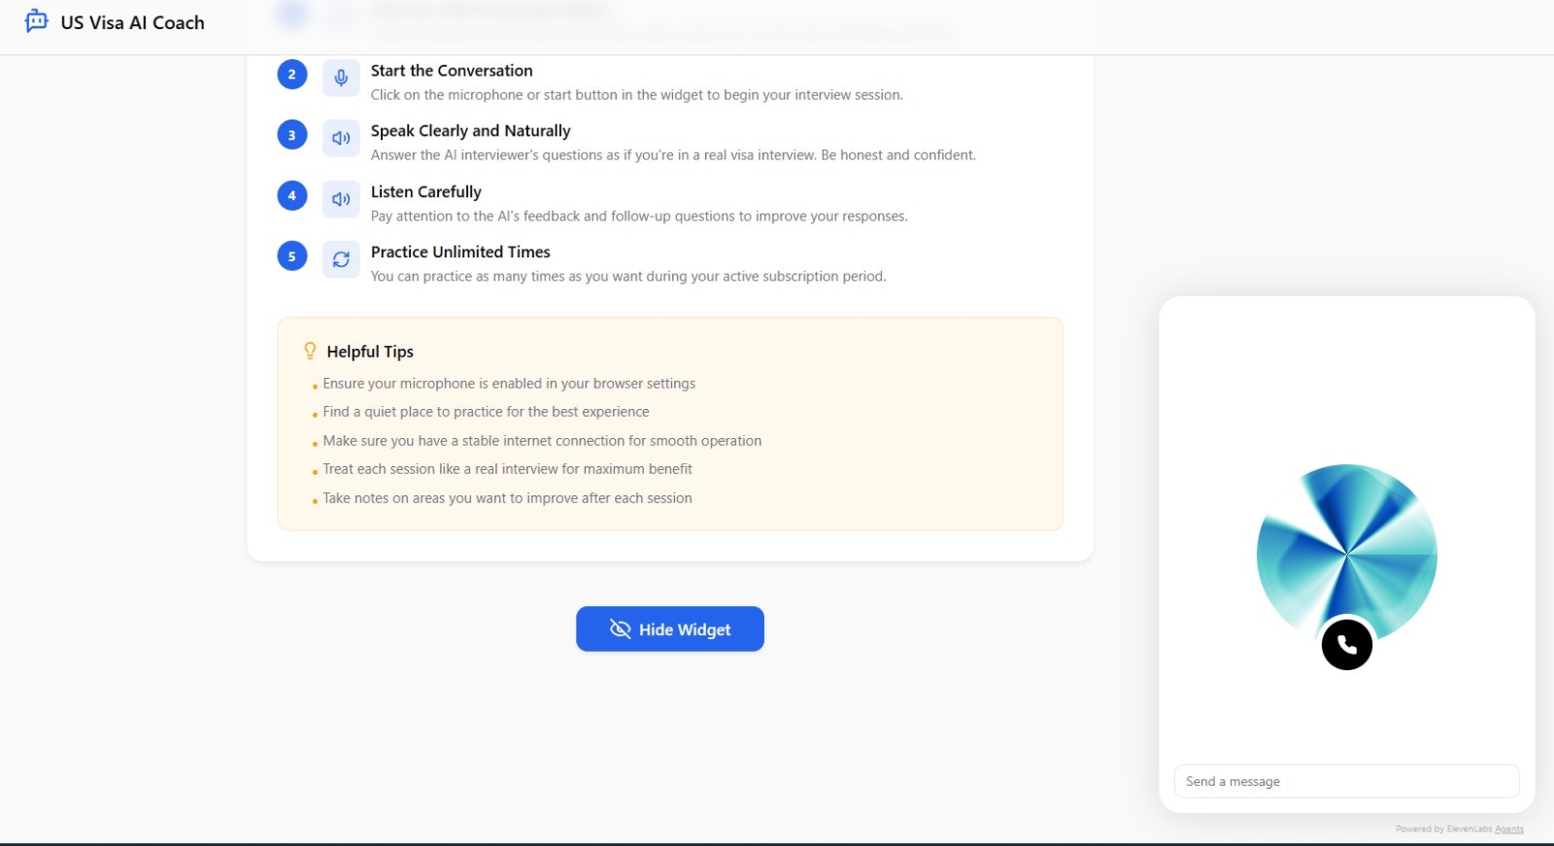Click the step 3 number badge
1554x846 pixels.
click(291, 135)
